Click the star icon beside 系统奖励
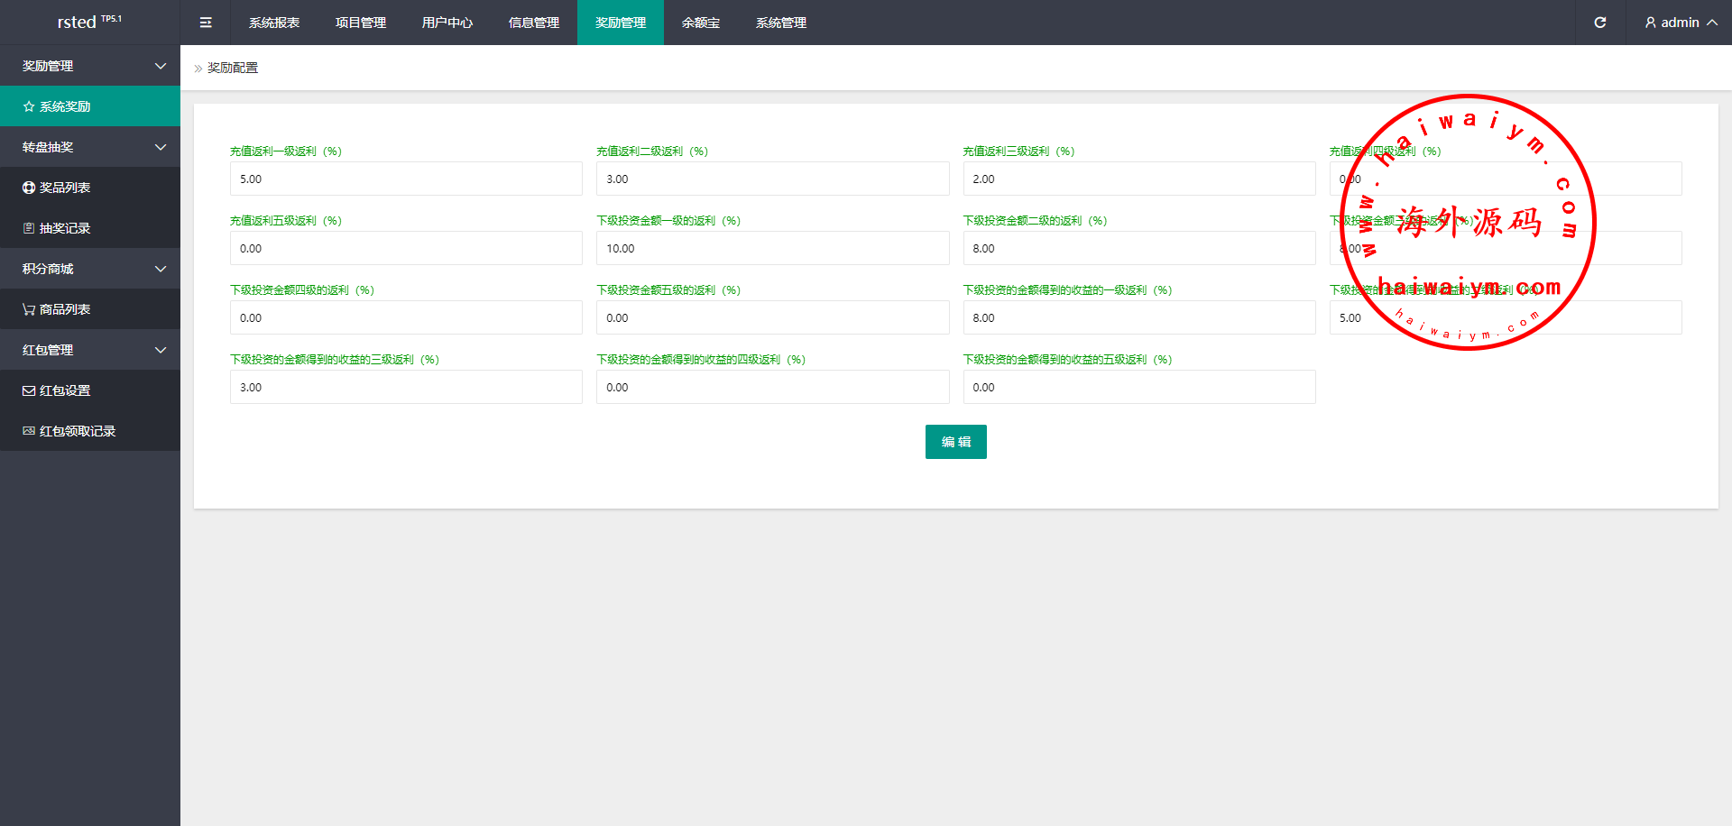Screen dimensions: 1732x826 pyautogui.click(x=29, y=106)
